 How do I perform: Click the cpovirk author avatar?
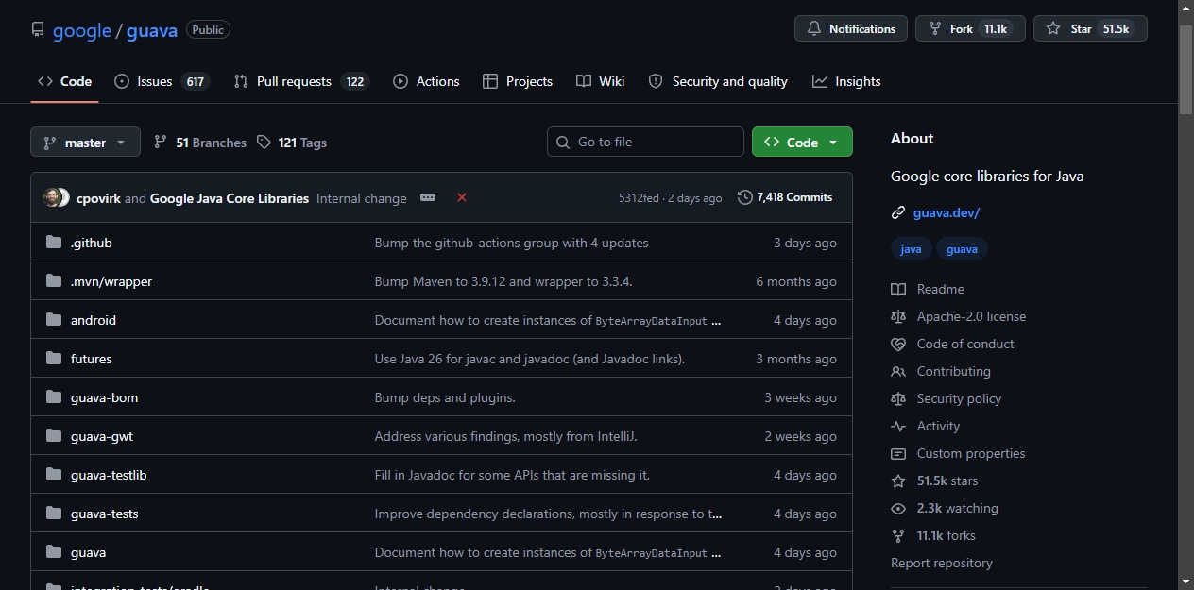[x=52, y=197]
